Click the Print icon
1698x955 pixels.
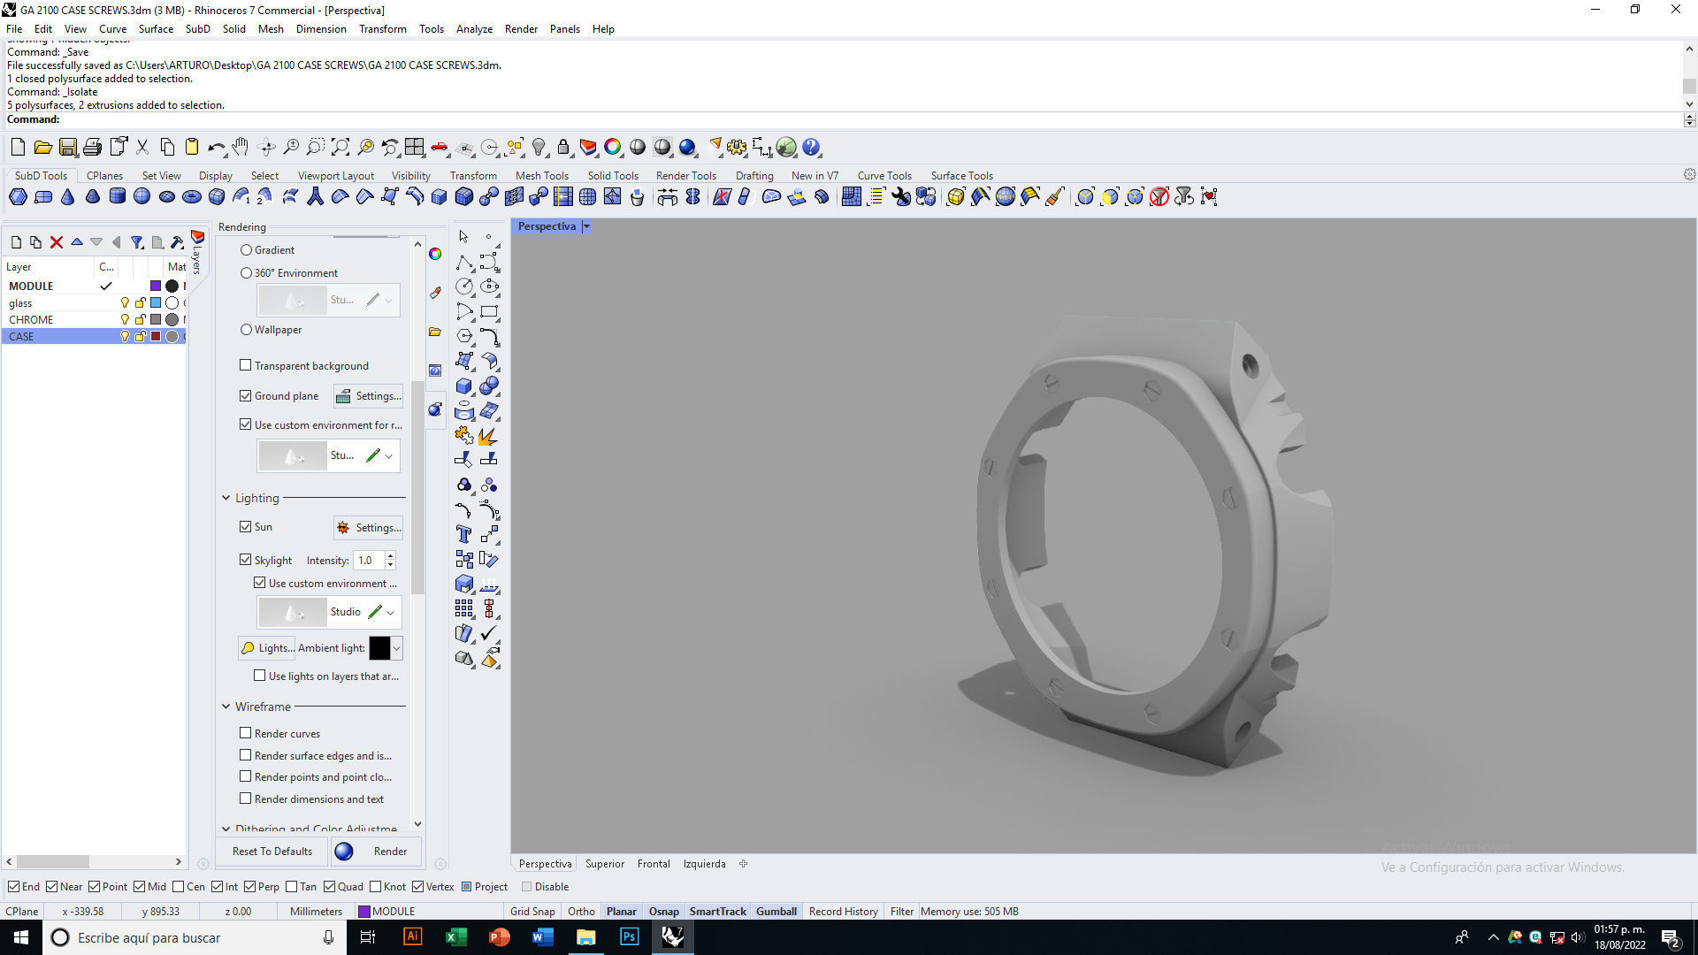[x=92, y=148]
